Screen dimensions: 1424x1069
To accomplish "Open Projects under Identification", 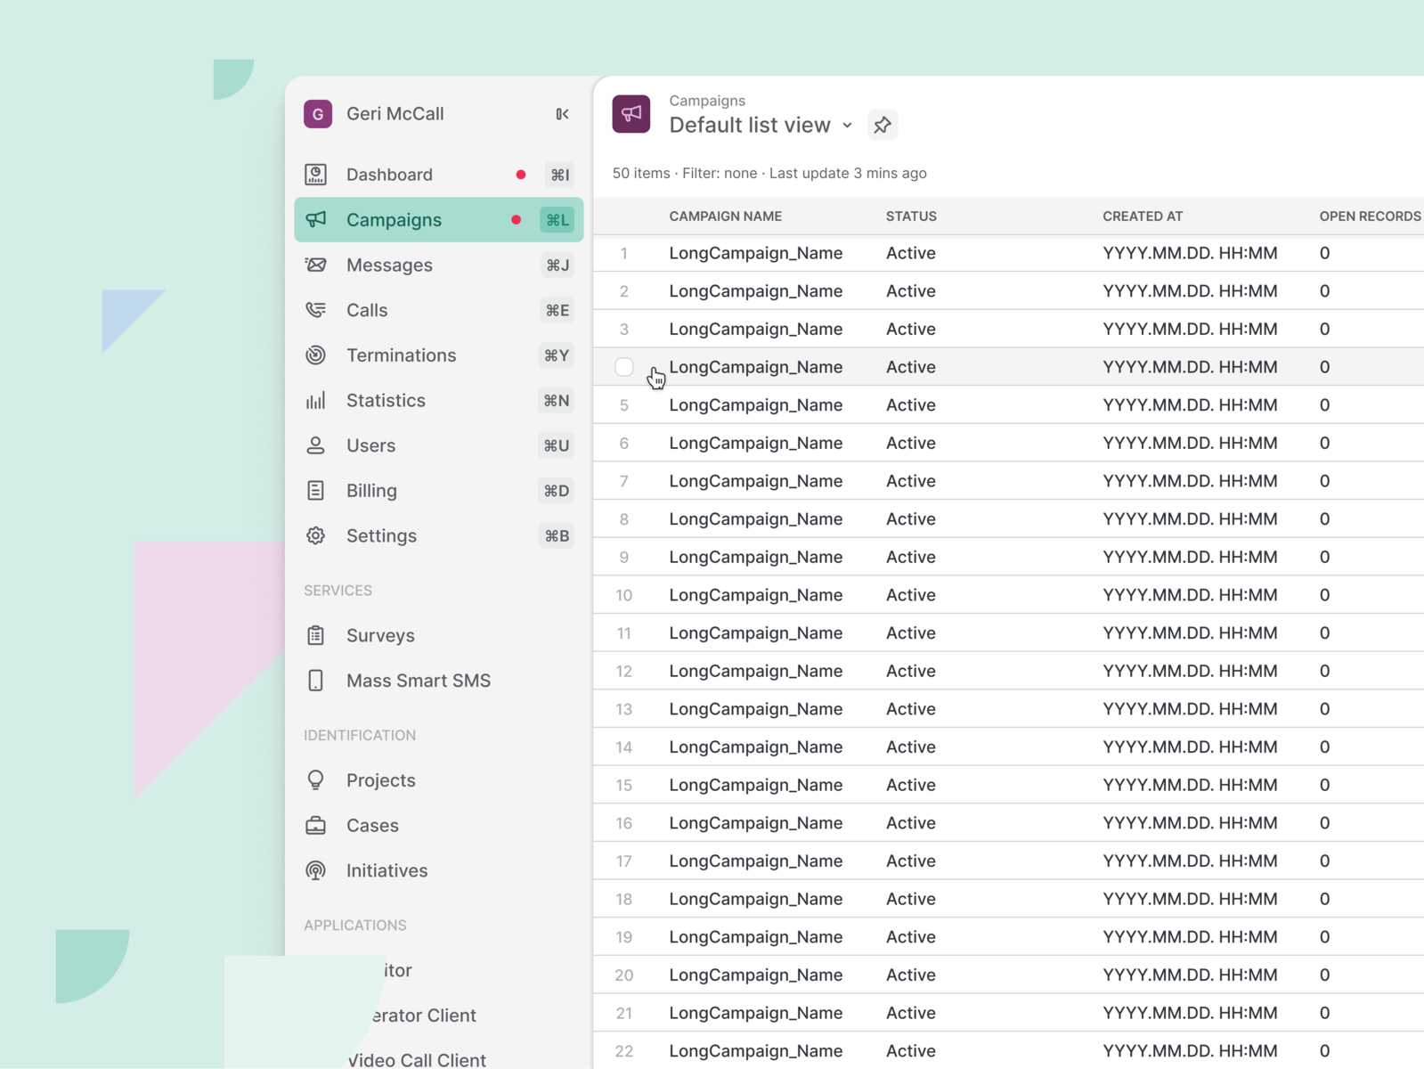I will point(439,780).
